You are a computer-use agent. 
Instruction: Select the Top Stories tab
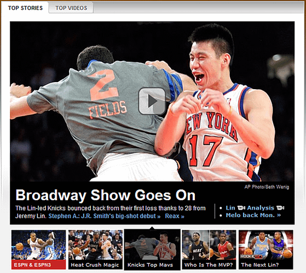coord(25,8)
